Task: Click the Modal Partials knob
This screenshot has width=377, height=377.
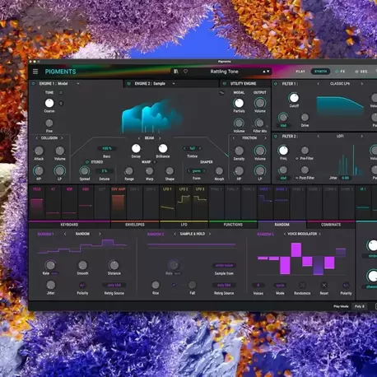Action: (x=239, y=103)
